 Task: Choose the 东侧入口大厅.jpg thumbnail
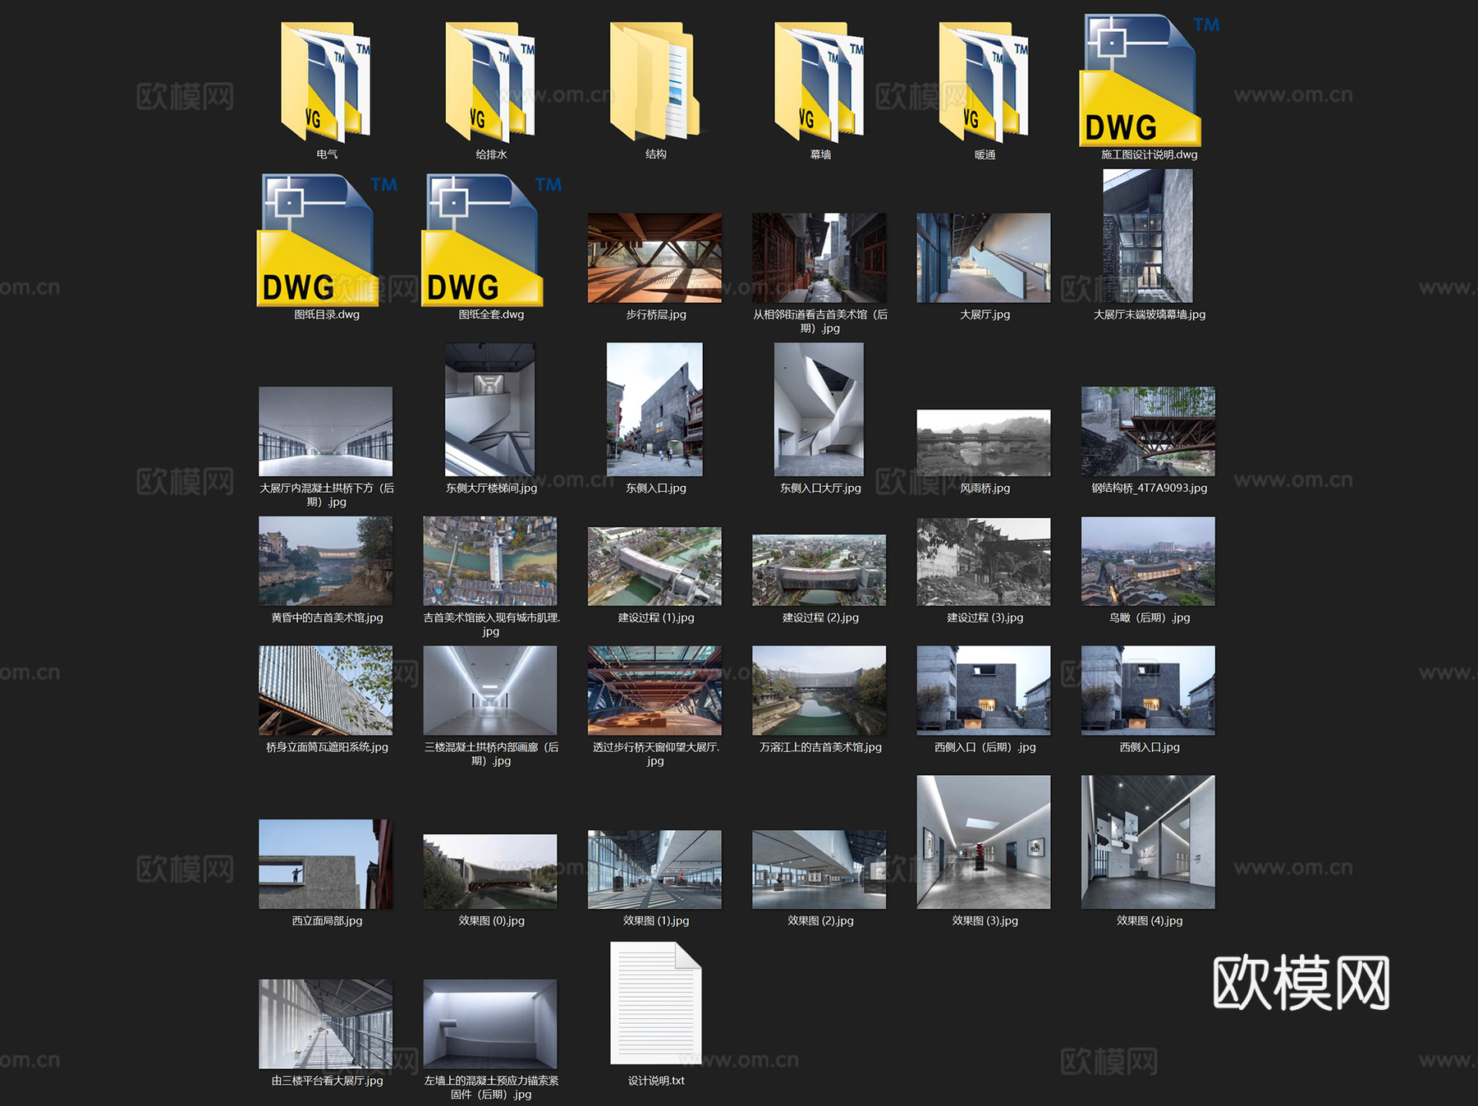819,409
